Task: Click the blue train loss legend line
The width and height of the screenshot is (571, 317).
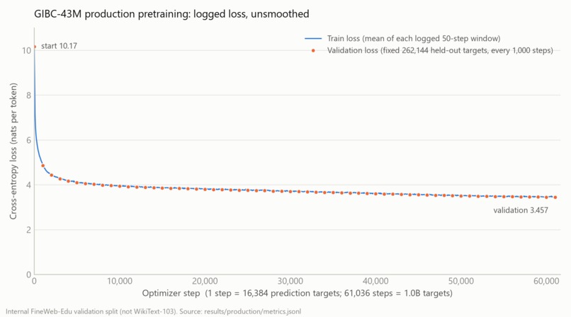Action: click(313, 38)
